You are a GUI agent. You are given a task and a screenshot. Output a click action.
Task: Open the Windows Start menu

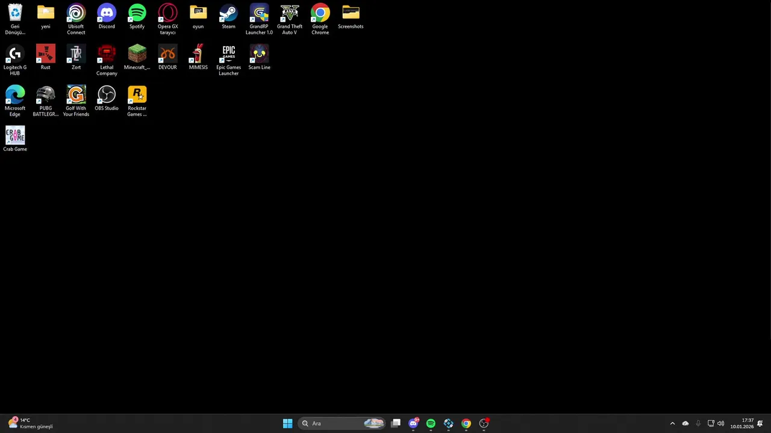[287, 423]
